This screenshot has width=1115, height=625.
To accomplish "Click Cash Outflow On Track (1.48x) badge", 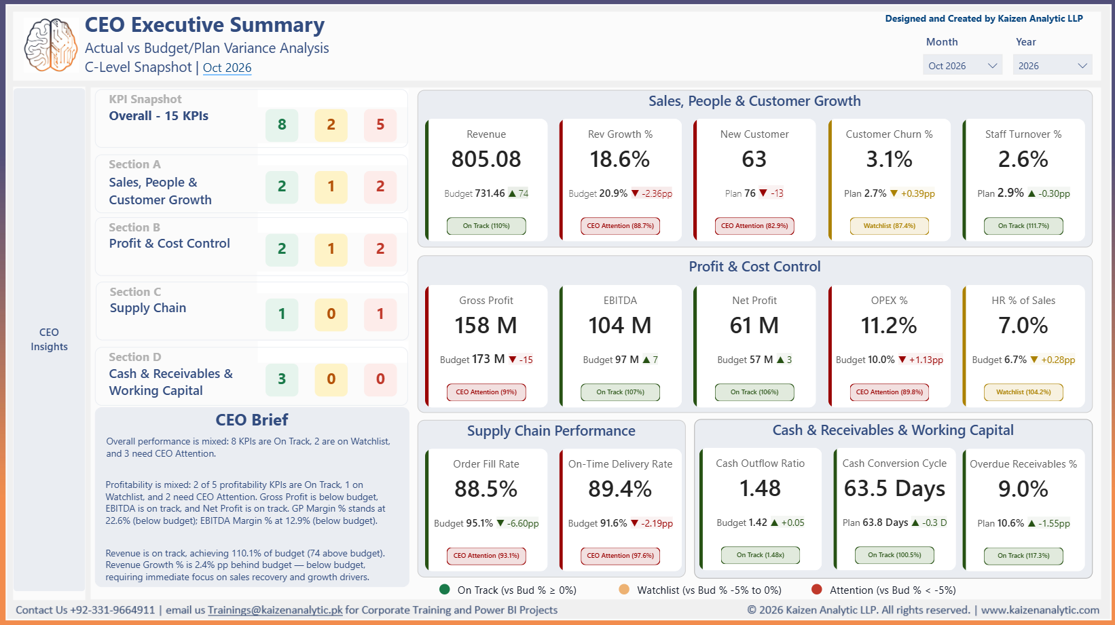I will pos(761,555).
